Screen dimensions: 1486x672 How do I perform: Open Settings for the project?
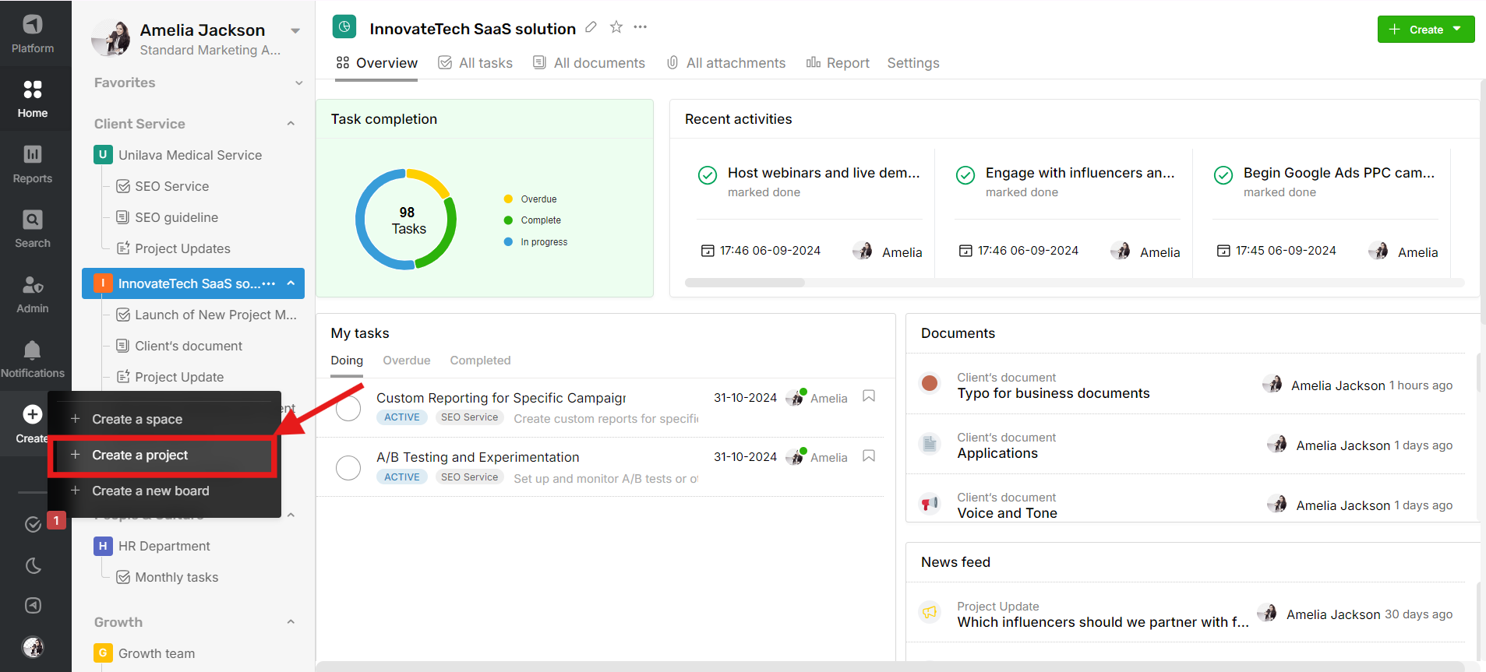pyautogui.click(x=913, y=63)
